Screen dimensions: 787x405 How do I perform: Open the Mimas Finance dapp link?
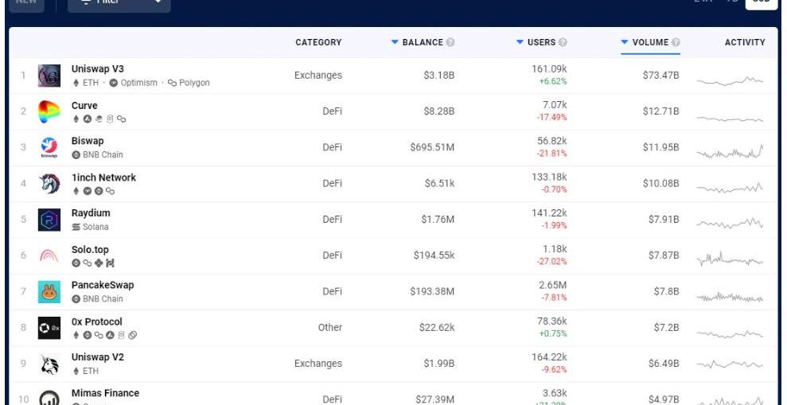click(105, 393)
